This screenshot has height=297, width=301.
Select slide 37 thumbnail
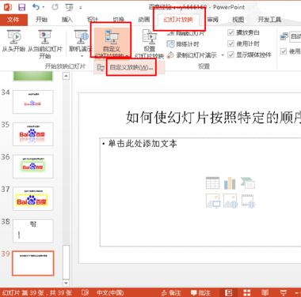33,199
